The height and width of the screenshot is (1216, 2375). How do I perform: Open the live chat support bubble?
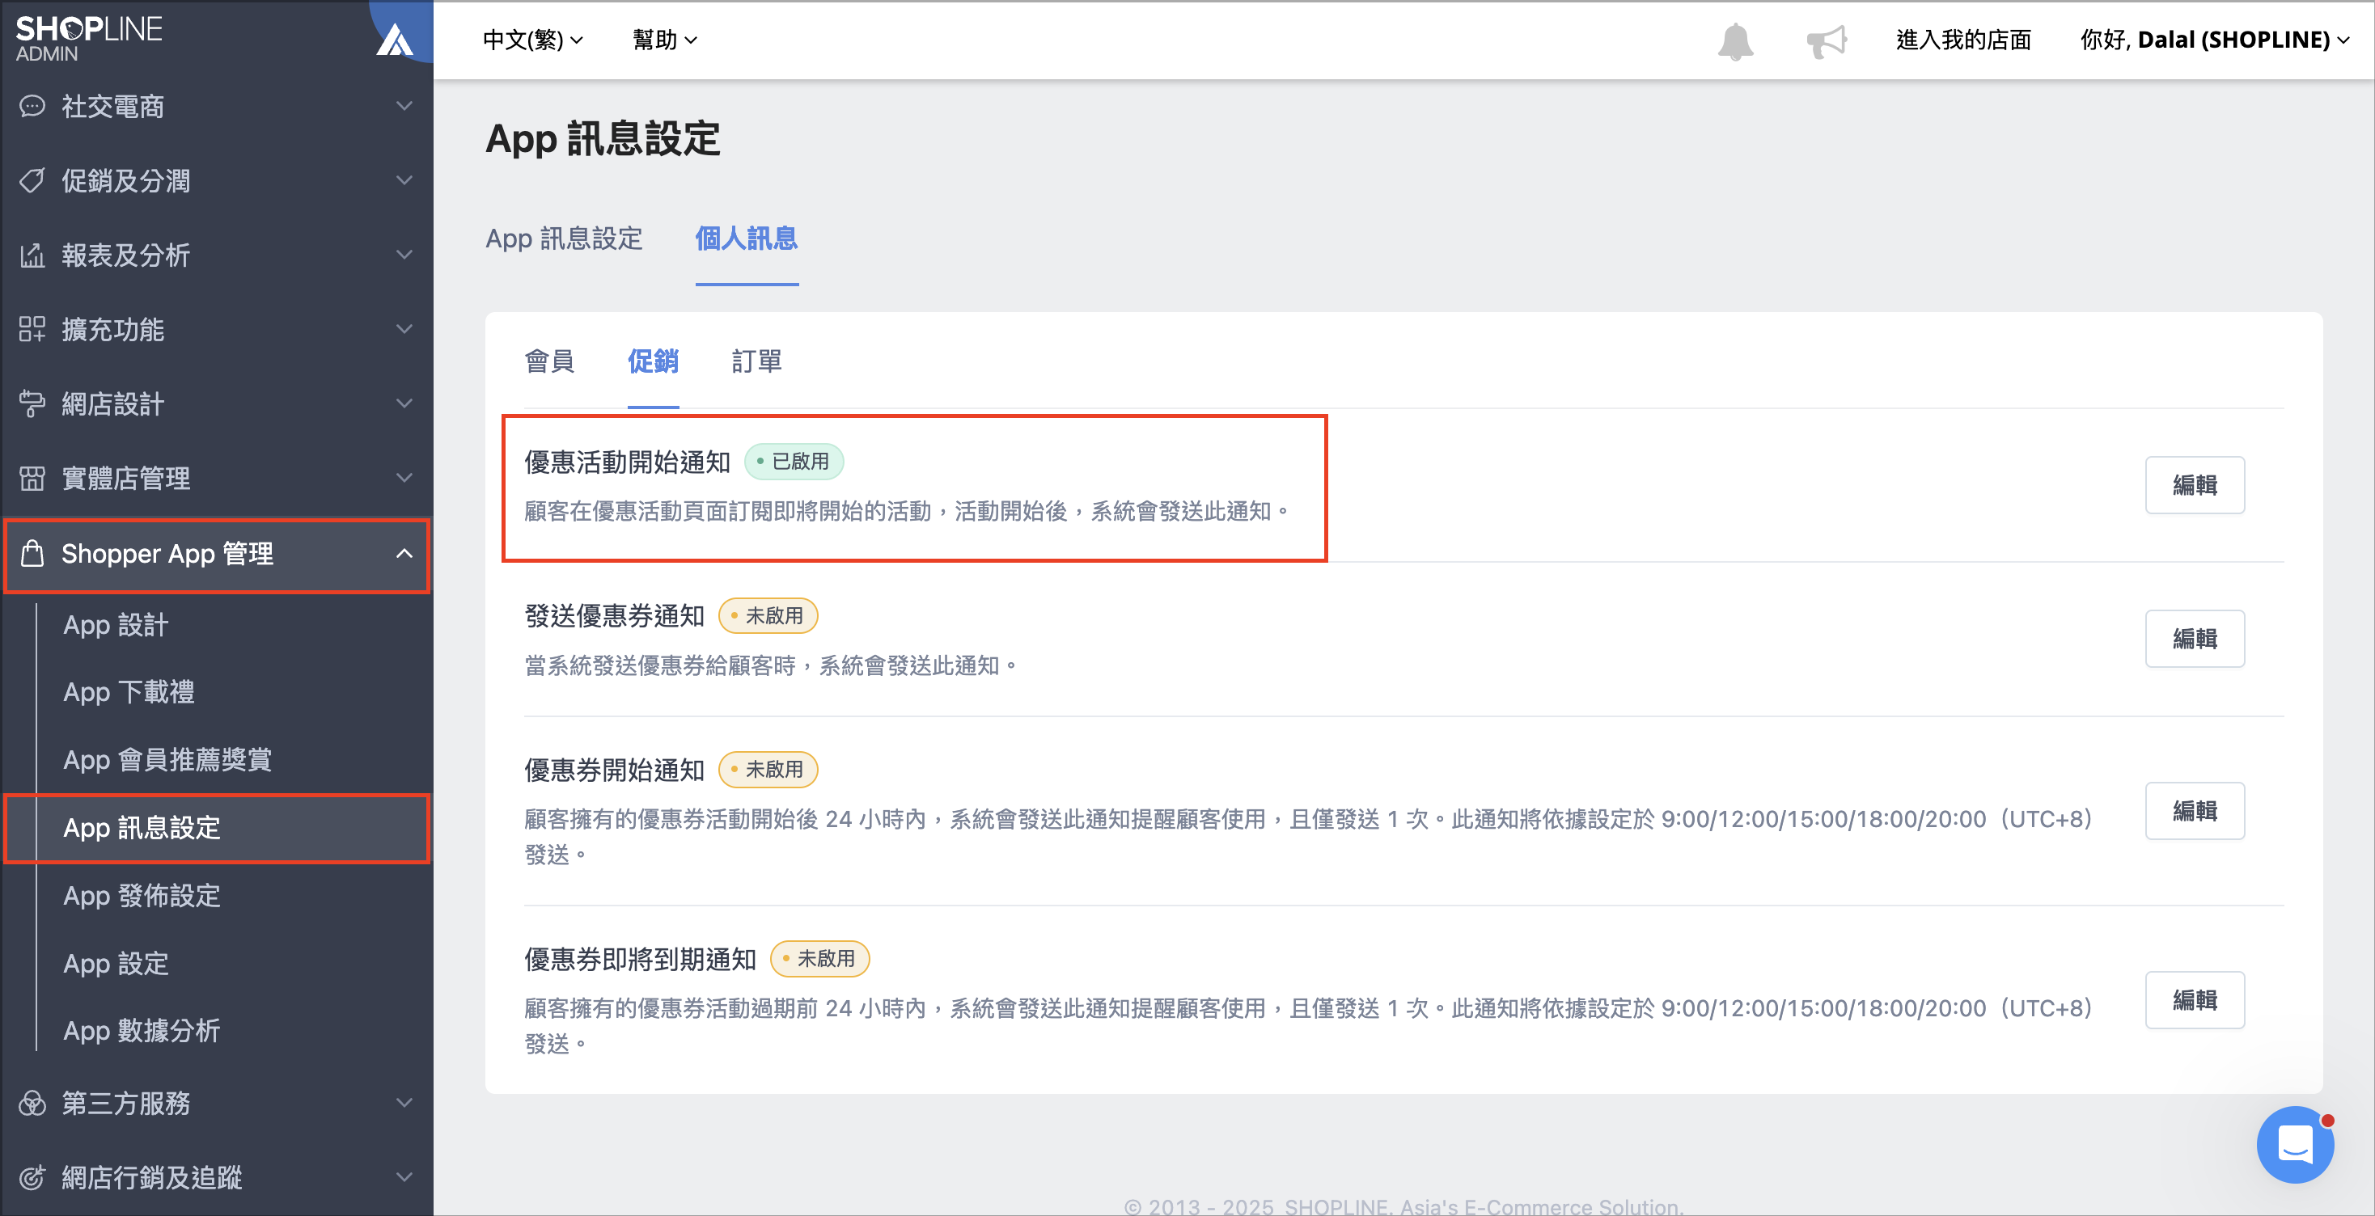click(2295, 1144)
